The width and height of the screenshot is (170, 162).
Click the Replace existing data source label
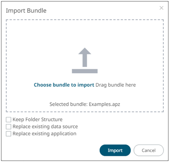click(45, 127)
